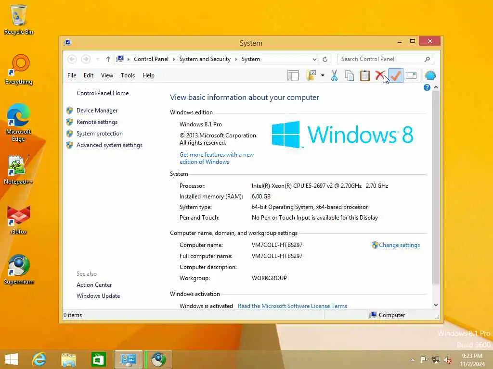The width and height of the screenshot is (493, 369).
Task: Click the volume tray icon
Action: 447,359
